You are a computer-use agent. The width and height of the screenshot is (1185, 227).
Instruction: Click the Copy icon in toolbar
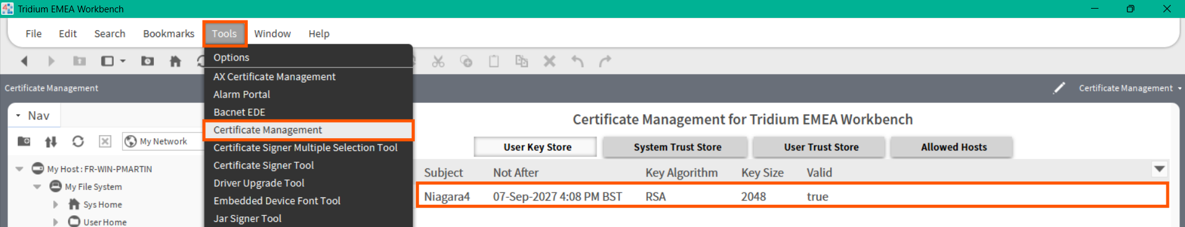466,61
